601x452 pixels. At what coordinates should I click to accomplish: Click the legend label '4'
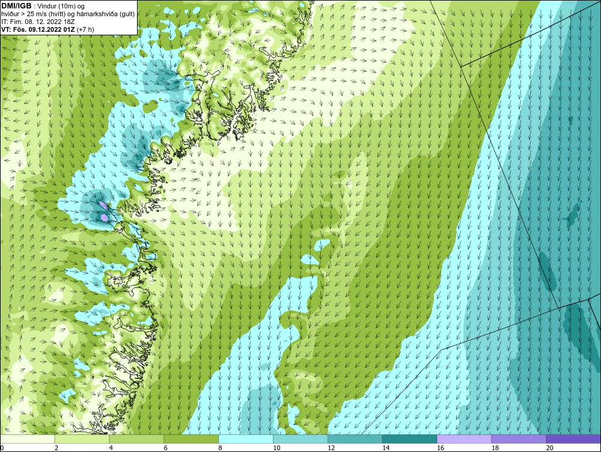point(111,448)
